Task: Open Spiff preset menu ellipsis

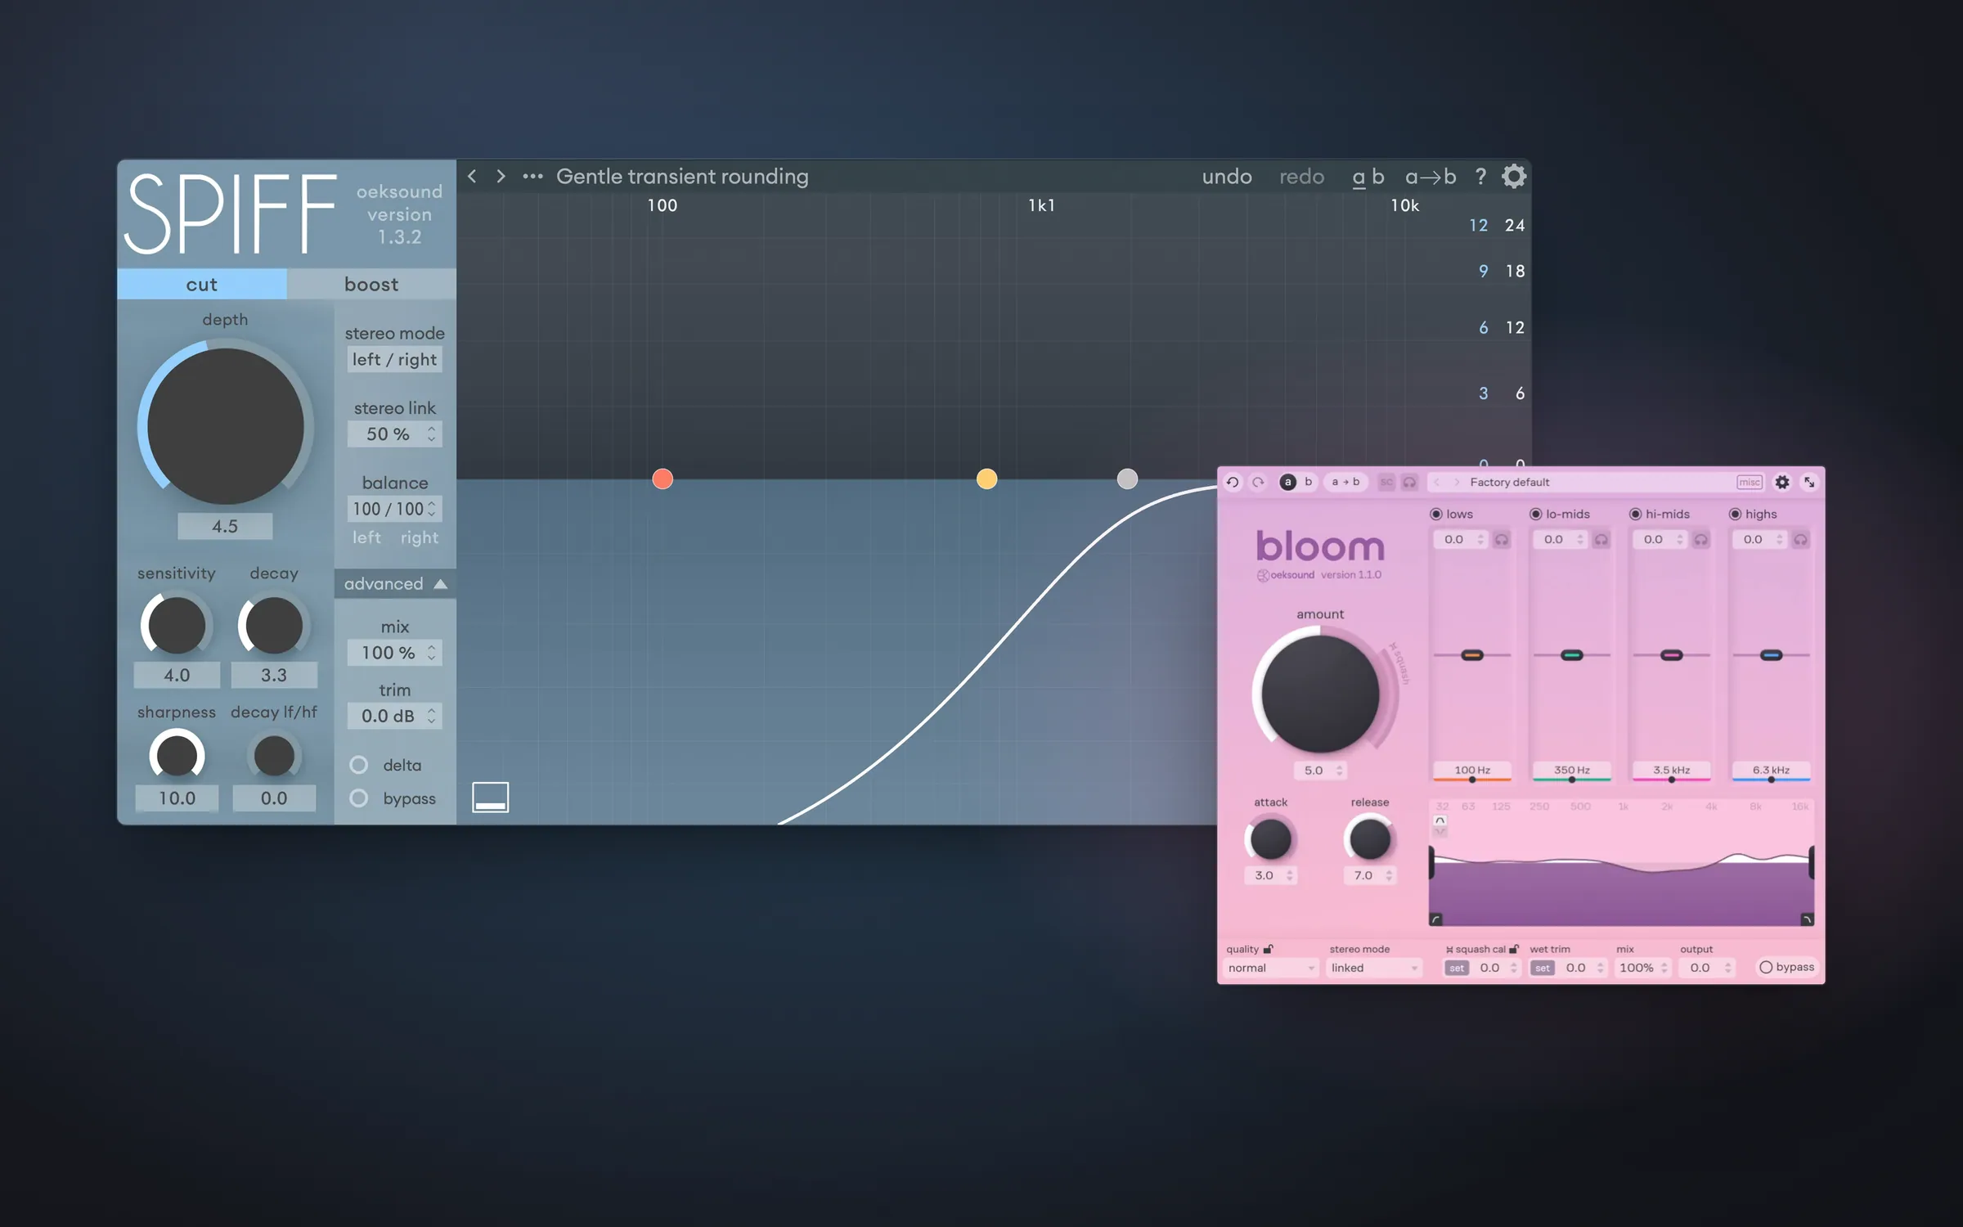Action: tap(532, 176)
